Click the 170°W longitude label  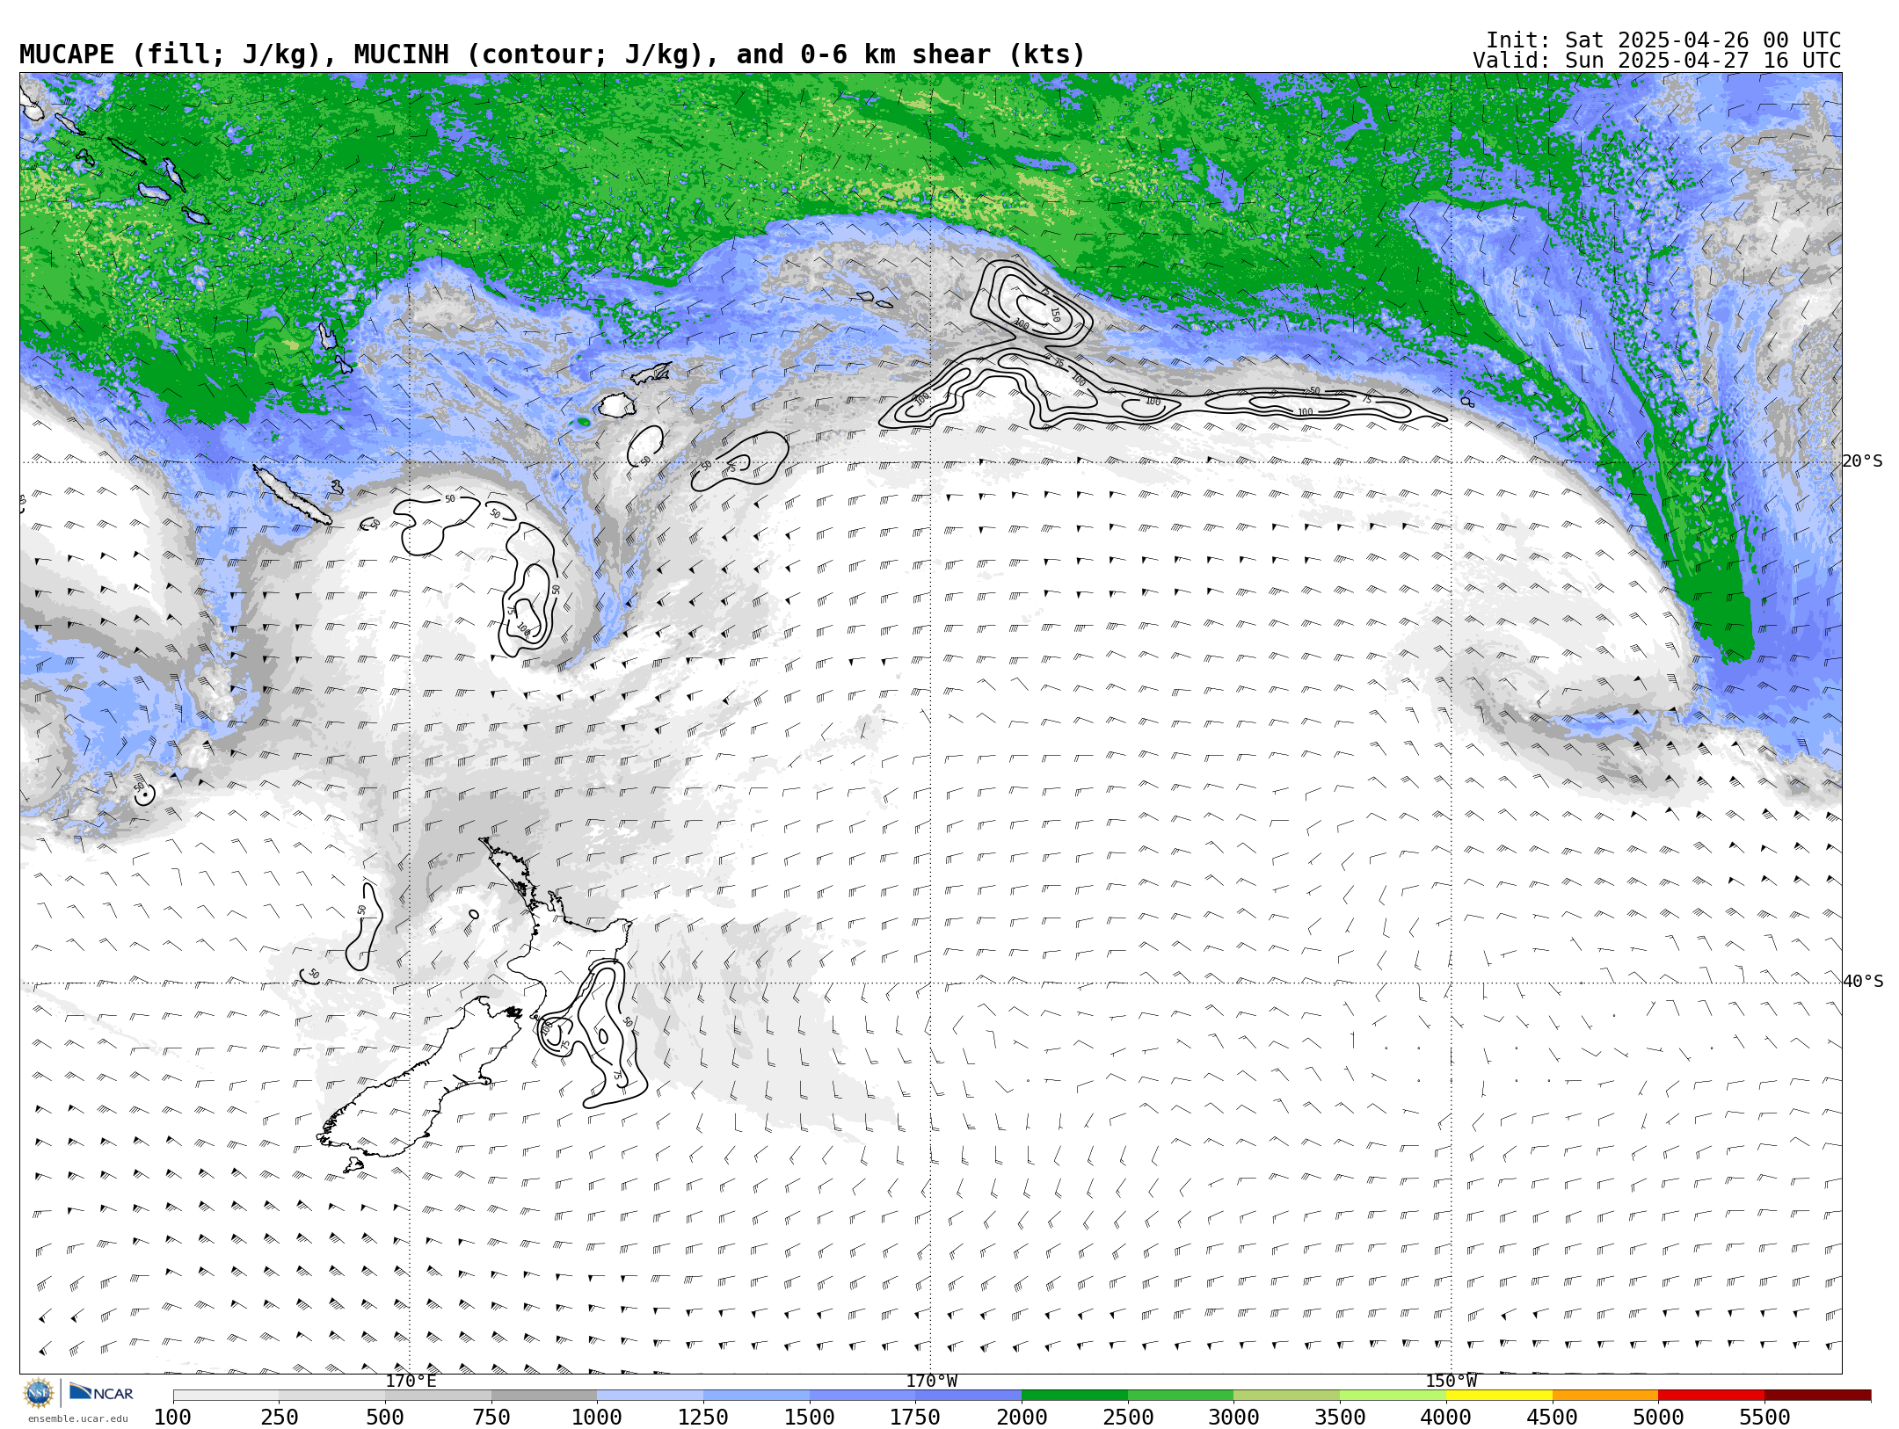click(x=932, y=1381)
